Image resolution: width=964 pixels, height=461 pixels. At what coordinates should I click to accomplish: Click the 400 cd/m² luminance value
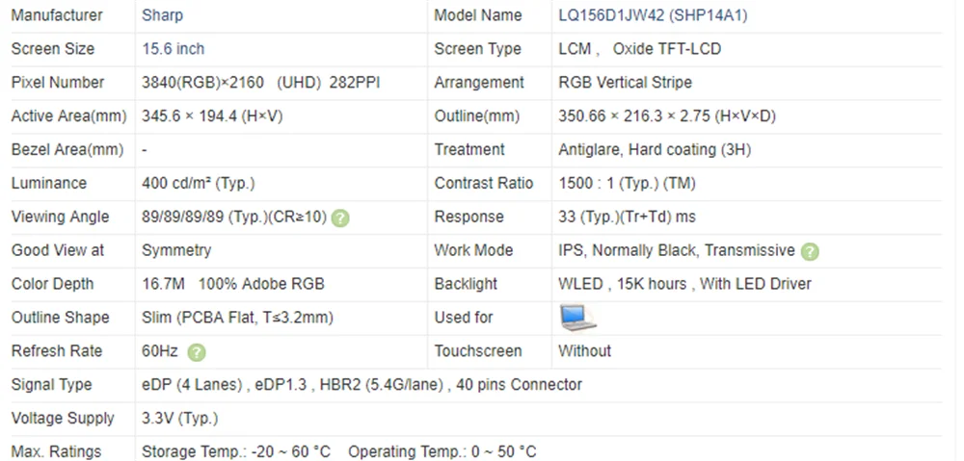(x=198, y=183)
